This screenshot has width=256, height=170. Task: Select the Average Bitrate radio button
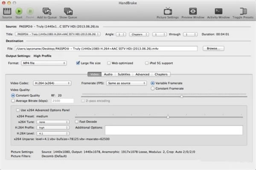point(13,101)
